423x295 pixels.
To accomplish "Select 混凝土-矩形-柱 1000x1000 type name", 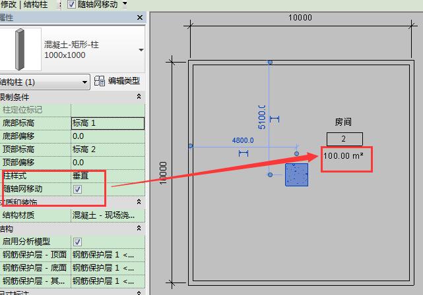I will point(71,49).
